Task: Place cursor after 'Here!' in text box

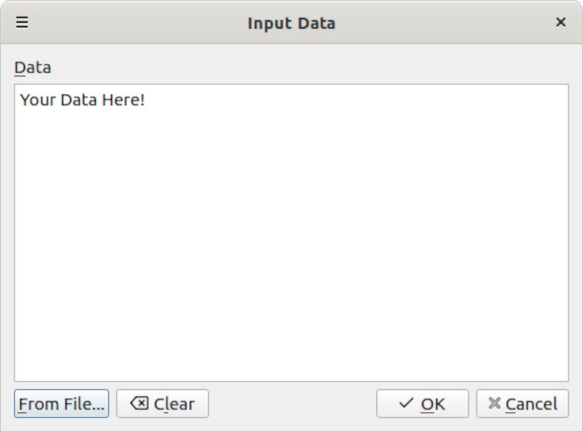Action: click(x=146, y=100)
